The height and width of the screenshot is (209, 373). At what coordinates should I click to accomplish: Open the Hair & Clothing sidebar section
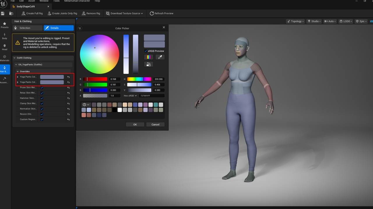click(5, 69)
